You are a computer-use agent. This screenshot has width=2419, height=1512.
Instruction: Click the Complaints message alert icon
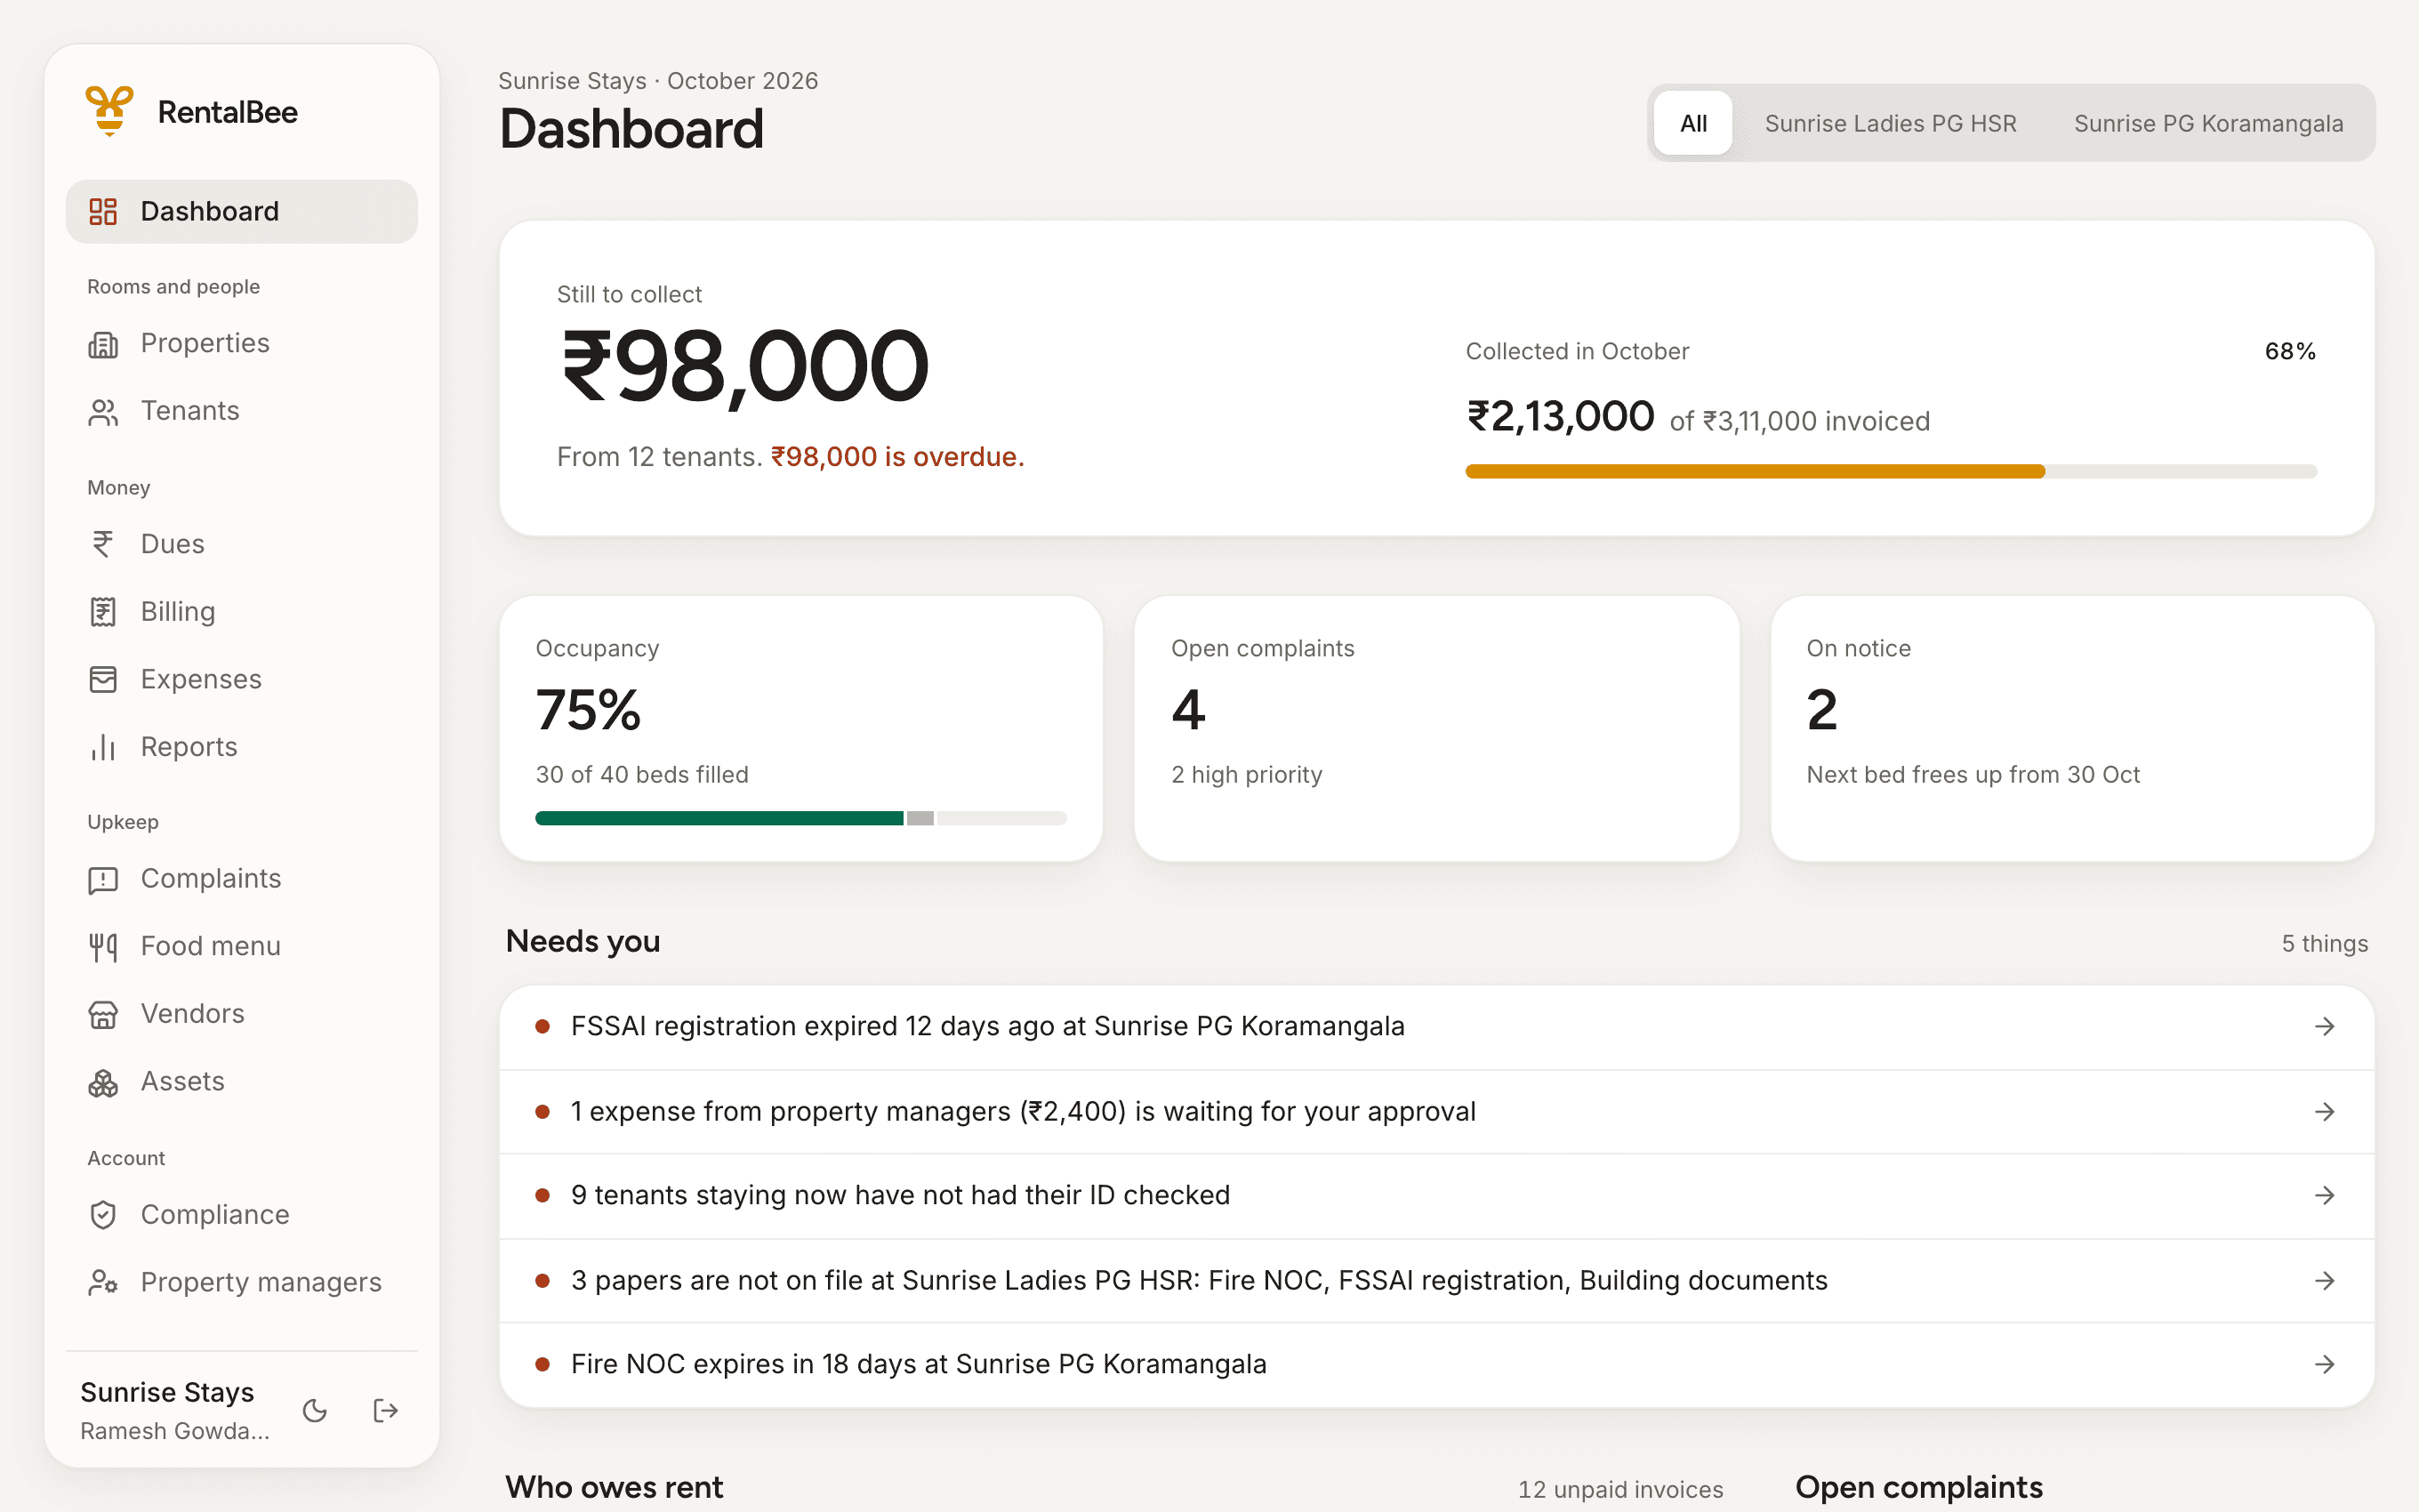(x=103, y=880)
